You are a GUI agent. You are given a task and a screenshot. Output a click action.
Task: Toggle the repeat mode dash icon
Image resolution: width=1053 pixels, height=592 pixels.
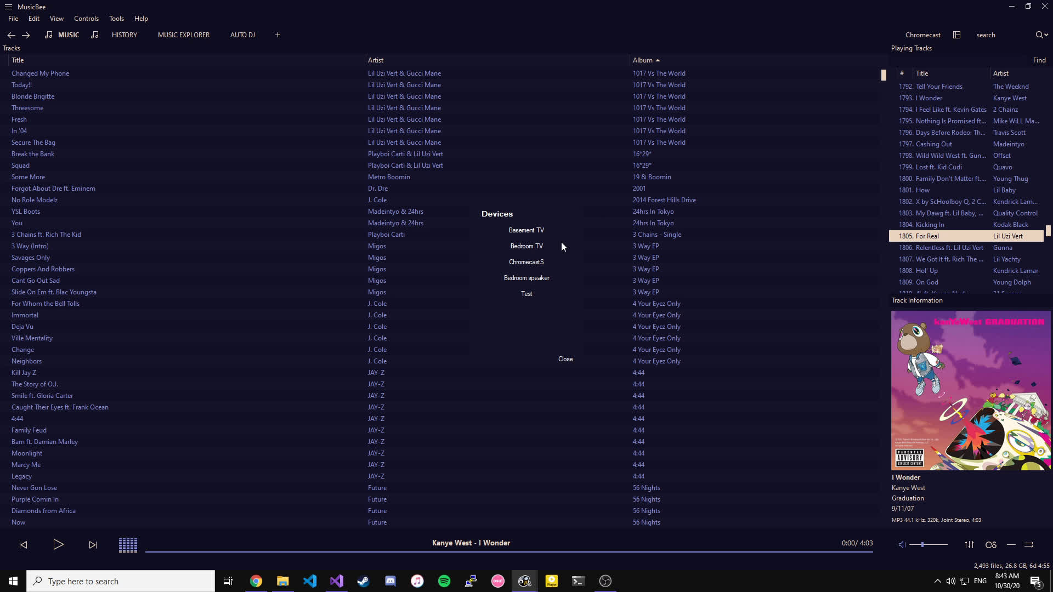1011,544
